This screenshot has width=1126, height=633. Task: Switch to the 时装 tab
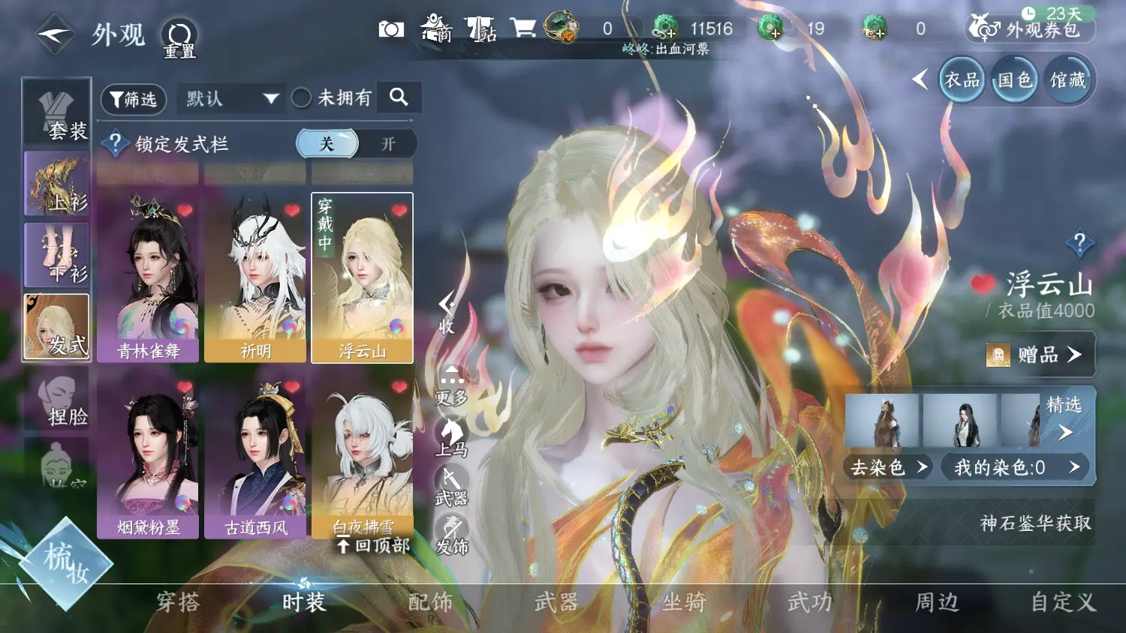[304, 602]
